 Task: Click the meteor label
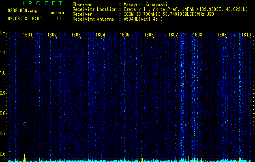point(58,13)
